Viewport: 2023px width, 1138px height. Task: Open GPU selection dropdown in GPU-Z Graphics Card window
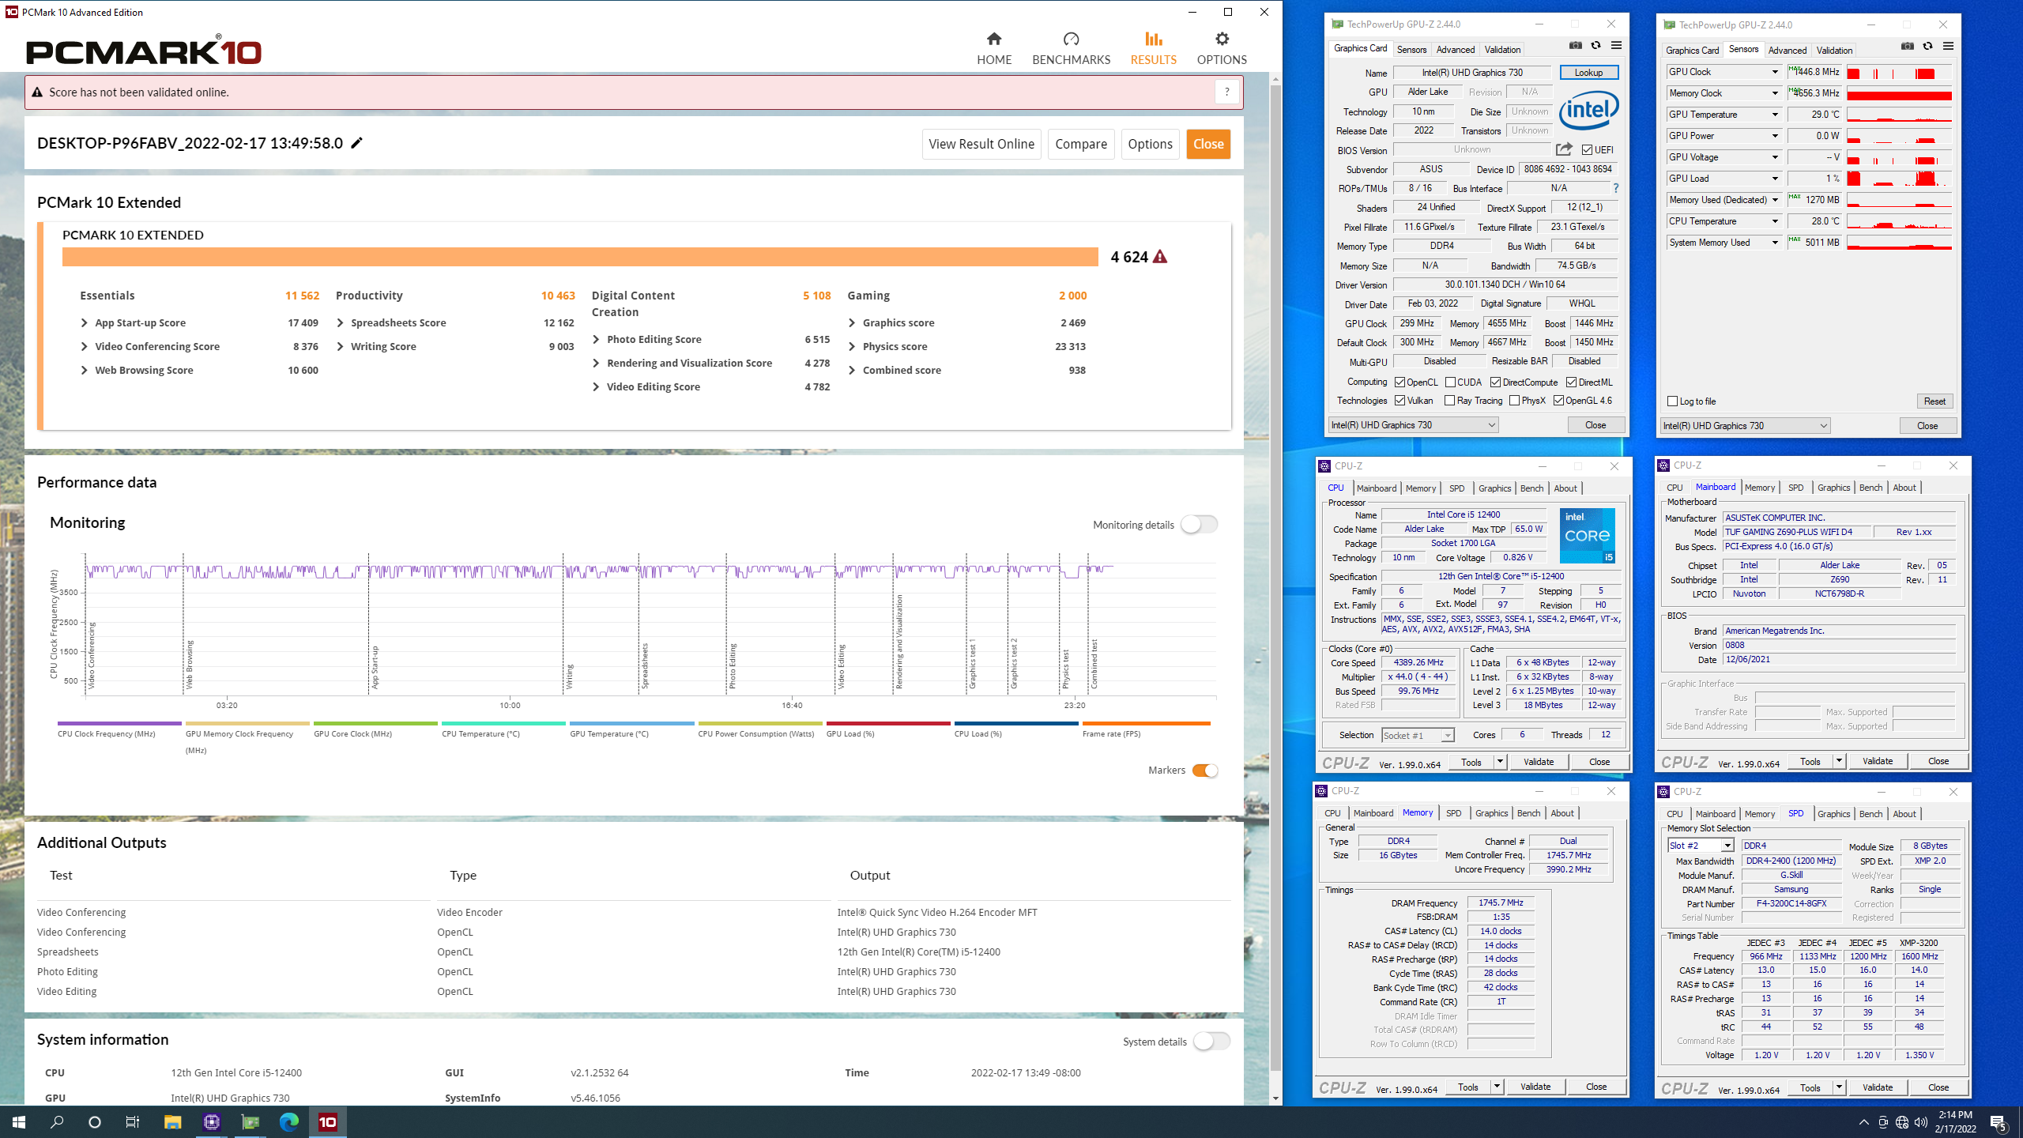(x=1413, y=425)
